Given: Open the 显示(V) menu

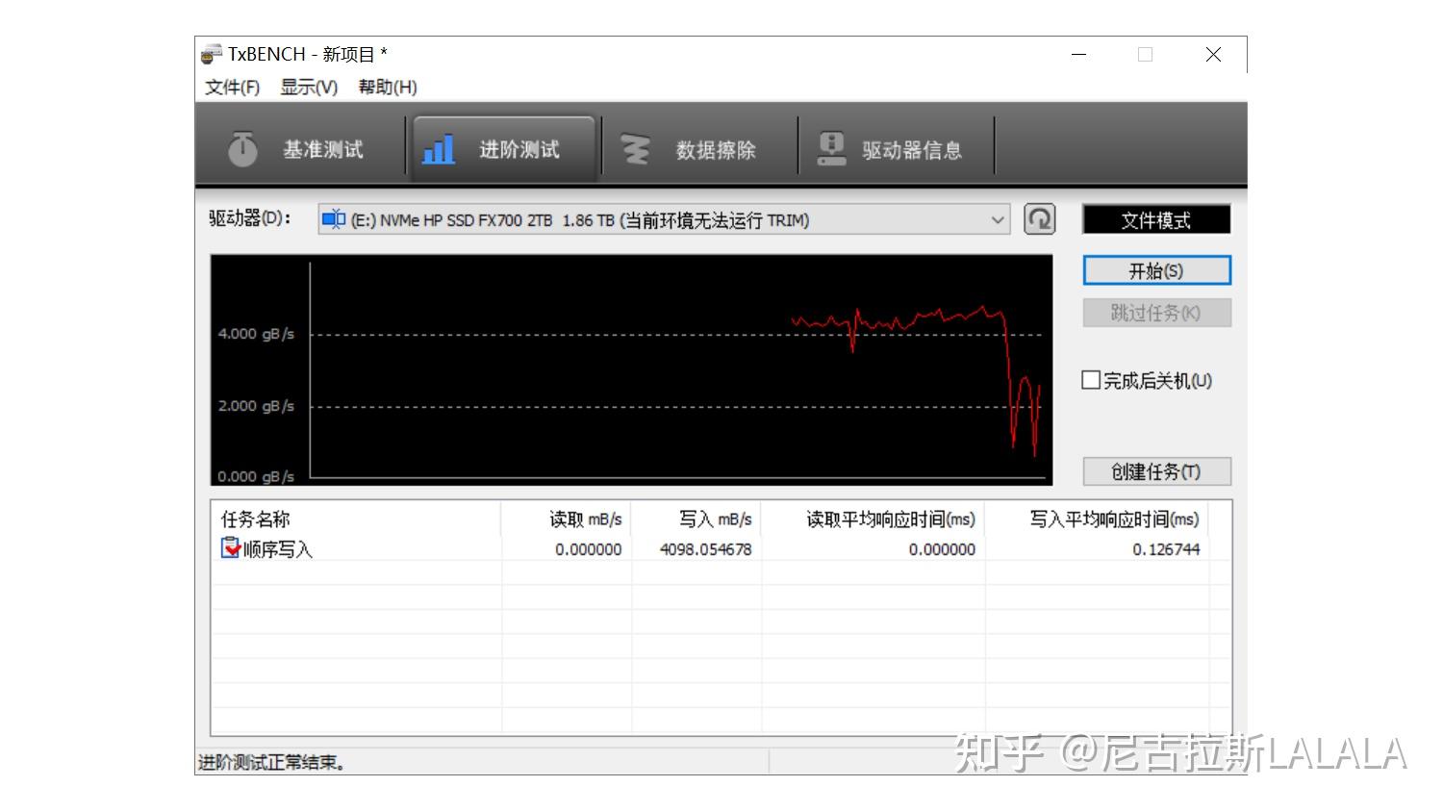Looking at the screenshot, I should coord(309,87).
